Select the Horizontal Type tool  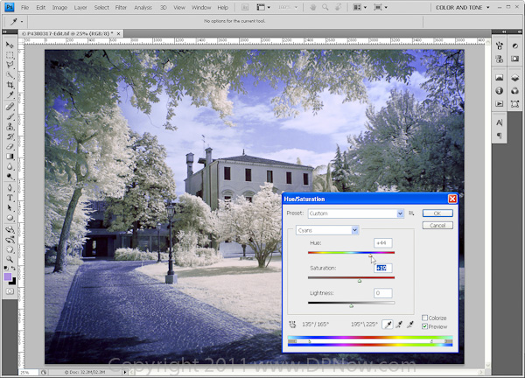click(x=10, y=198)
